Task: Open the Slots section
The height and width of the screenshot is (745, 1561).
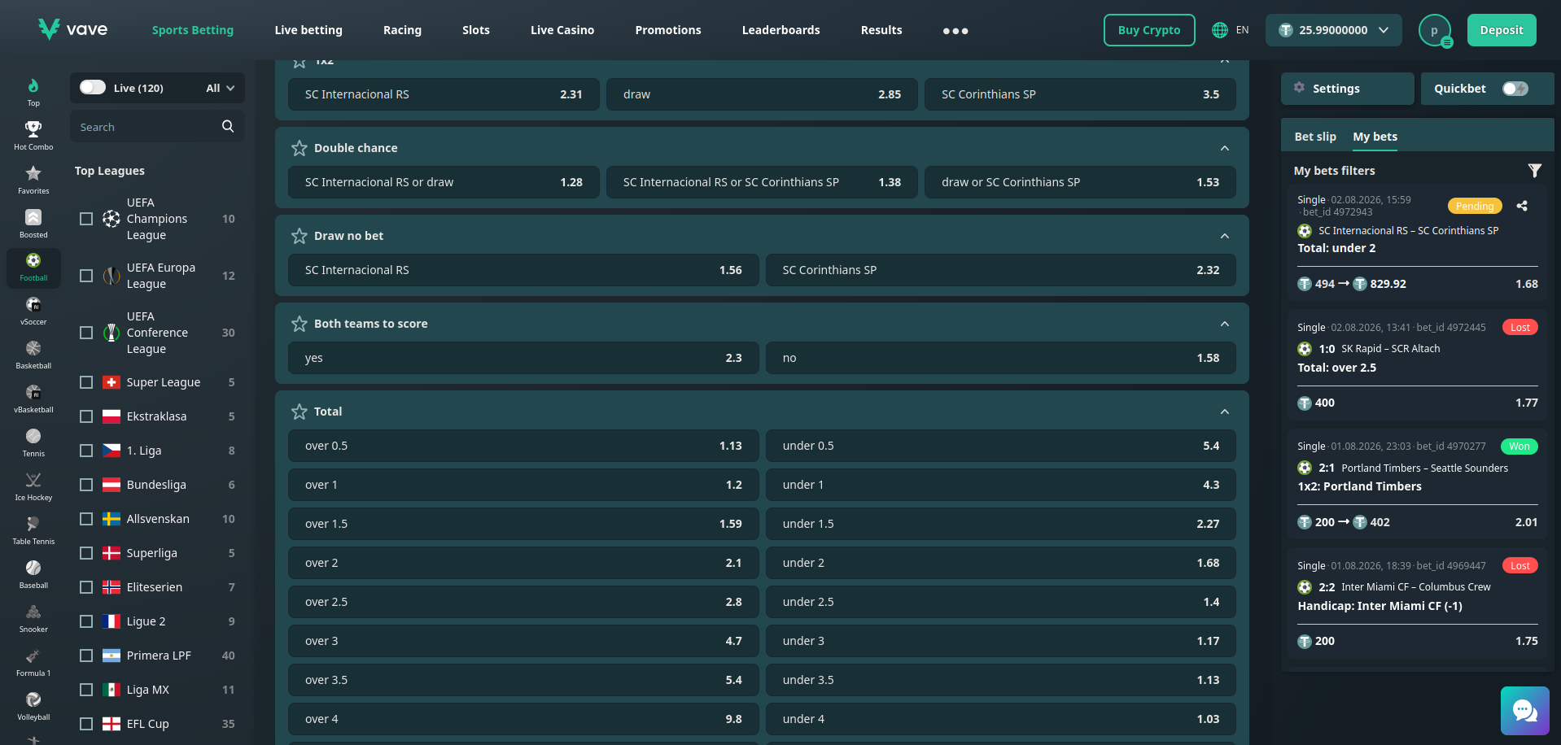Action: point(476,30)
